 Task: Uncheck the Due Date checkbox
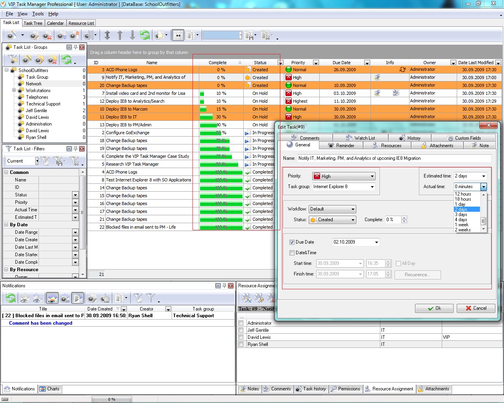[x=292, y=242]
